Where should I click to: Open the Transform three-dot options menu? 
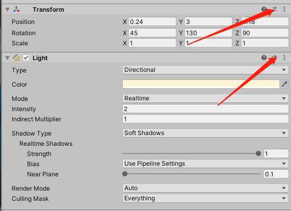[284, 9]
